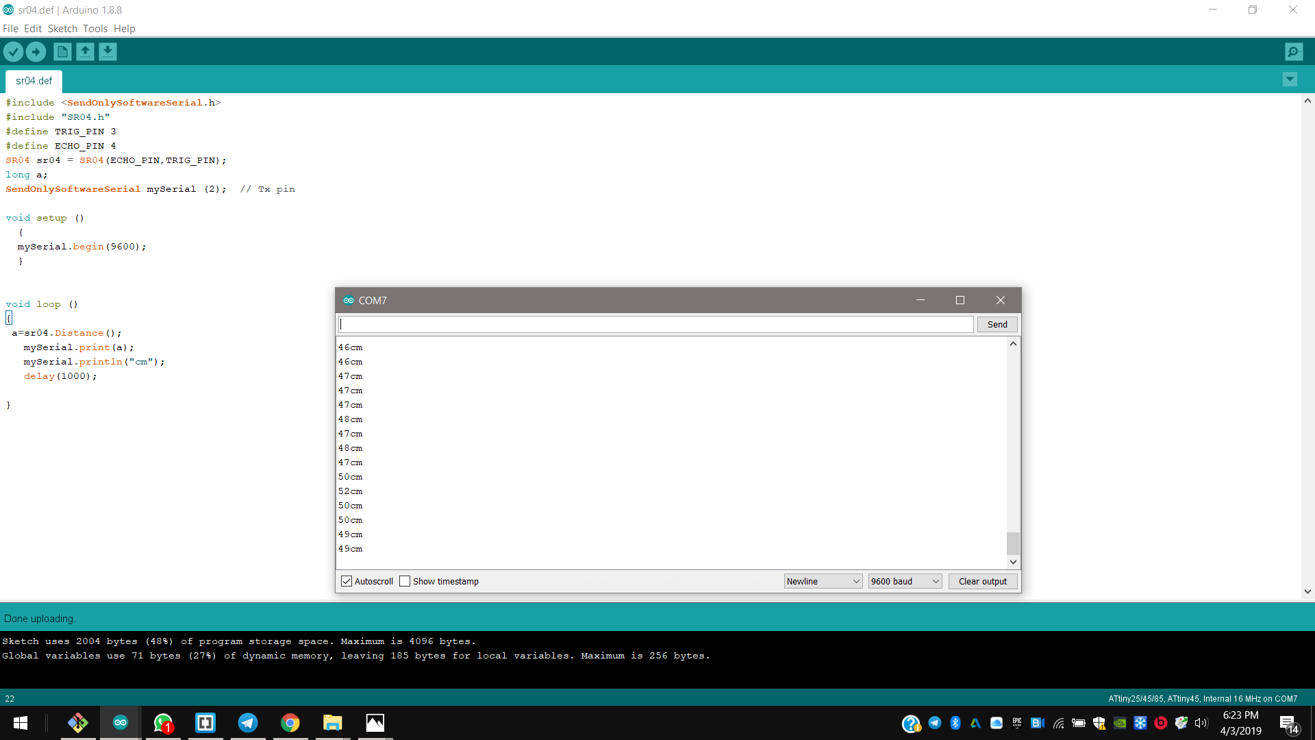Open the 9600 baud rate dropdown
1315x740 pixels.
click(x=905, y=581)
